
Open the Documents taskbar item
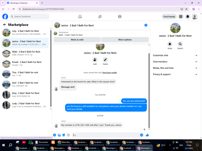(x=42, y=142)
